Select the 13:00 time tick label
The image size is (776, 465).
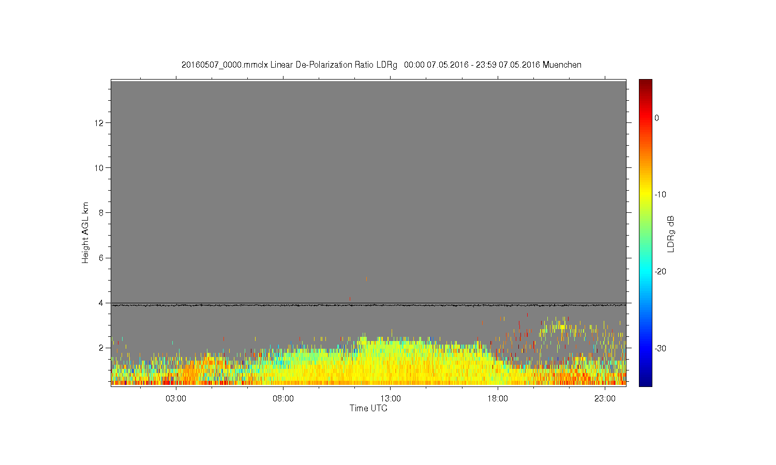click(x=391, y=399)
